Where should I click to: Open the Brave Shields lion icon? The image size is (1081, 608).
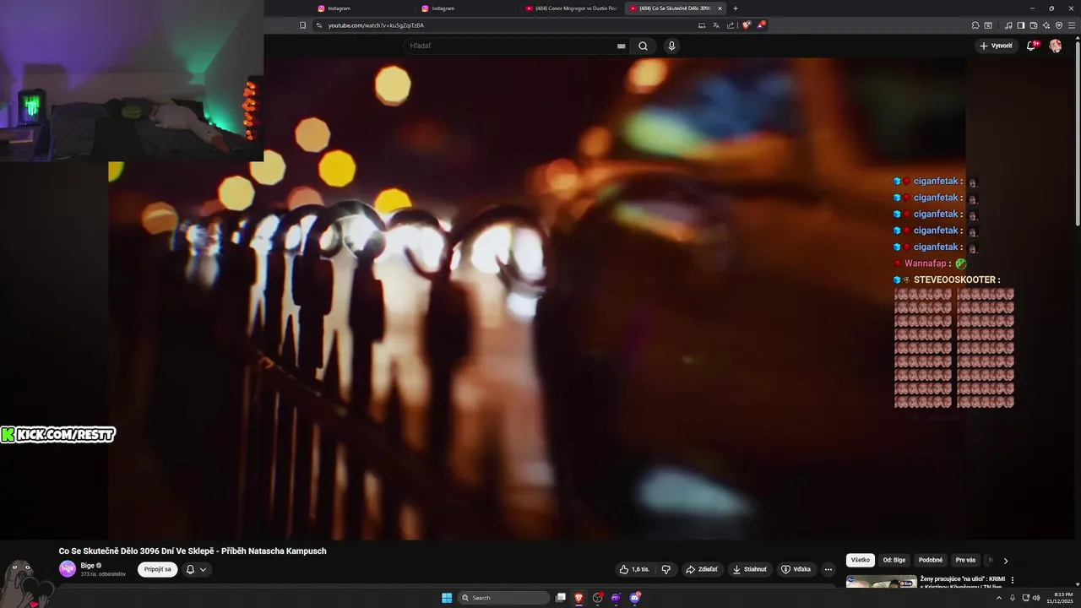point(747,25)
